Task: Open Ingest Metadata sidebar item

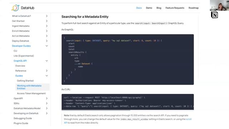Action: point(21,26)
